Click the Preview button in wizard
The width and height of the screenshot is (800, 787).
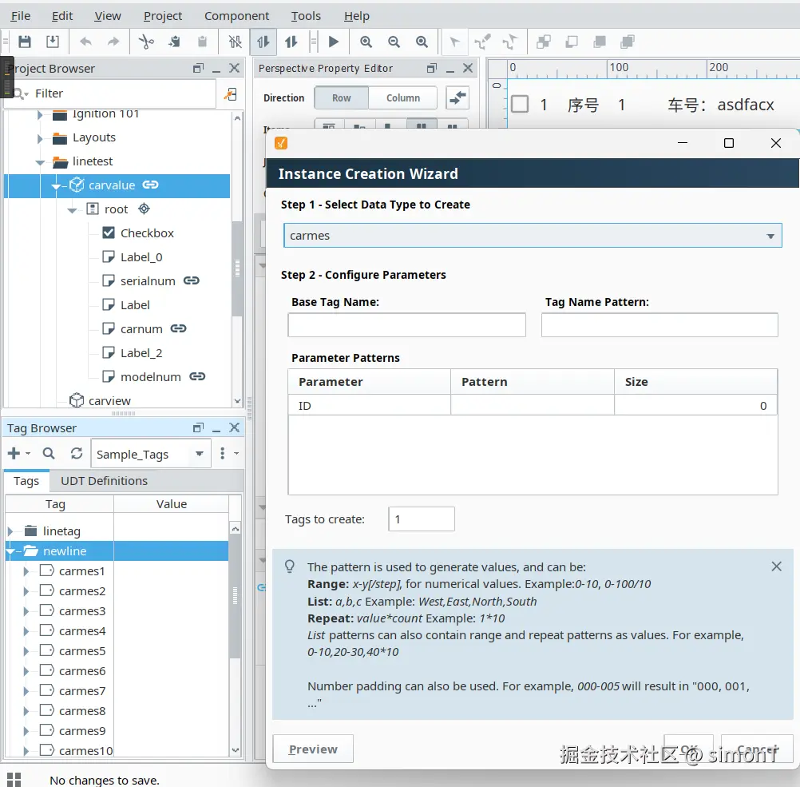pos(313,749)
